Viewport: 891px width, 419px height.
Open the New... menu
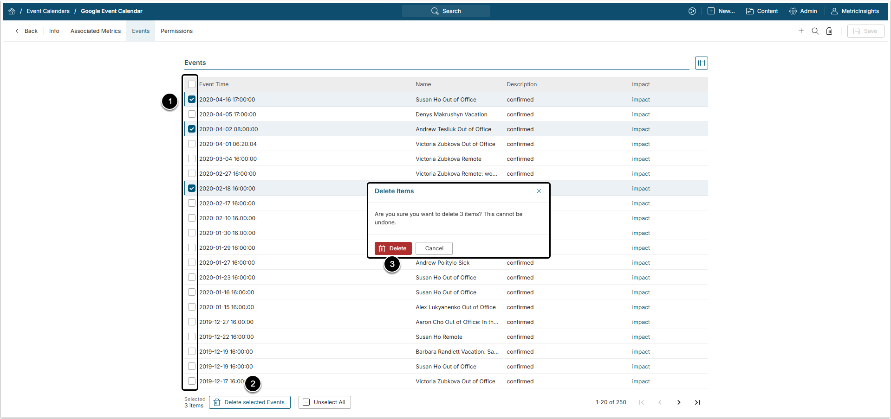tap(721, 11)
